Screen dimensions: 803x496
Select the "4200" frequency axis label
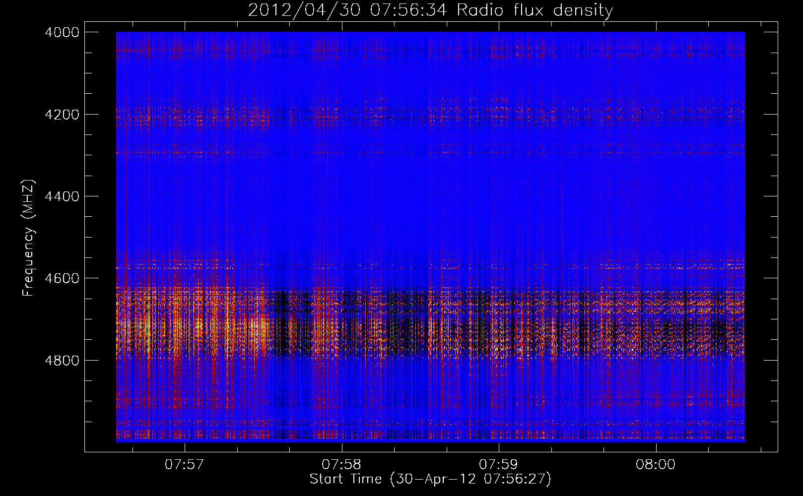point(62,115)
